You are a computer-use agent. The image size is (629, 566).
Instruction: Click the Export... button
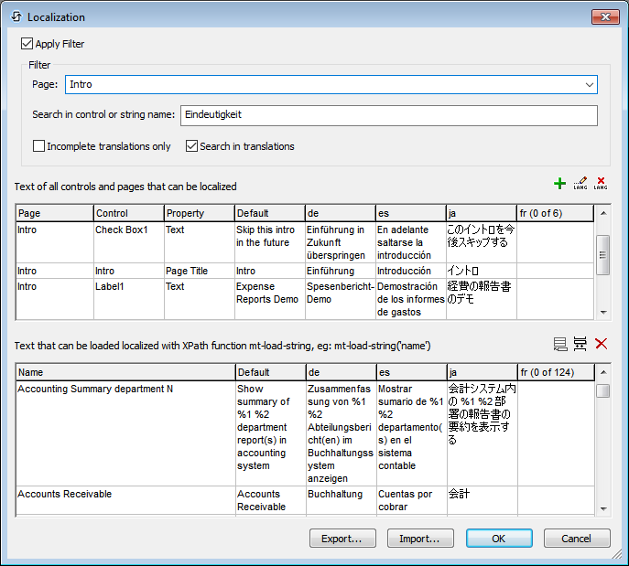pos(342,539)
